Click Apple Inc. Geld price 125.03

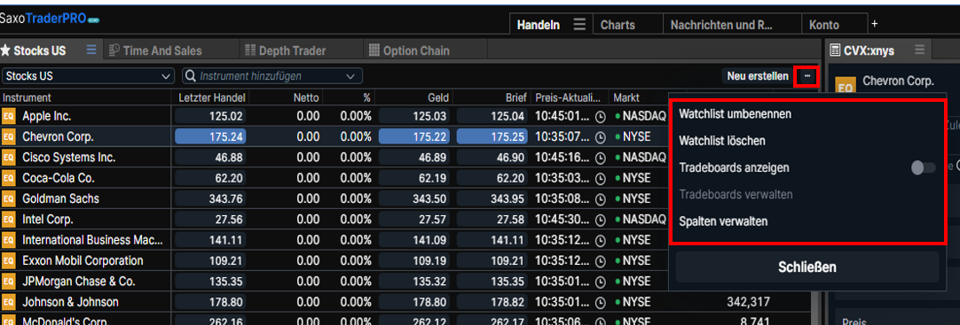(413, 116)
